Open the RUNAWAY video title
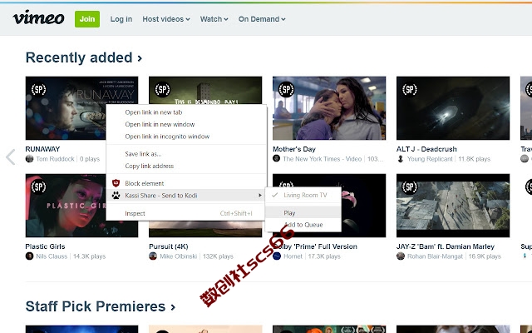 [x=42, y=149]
